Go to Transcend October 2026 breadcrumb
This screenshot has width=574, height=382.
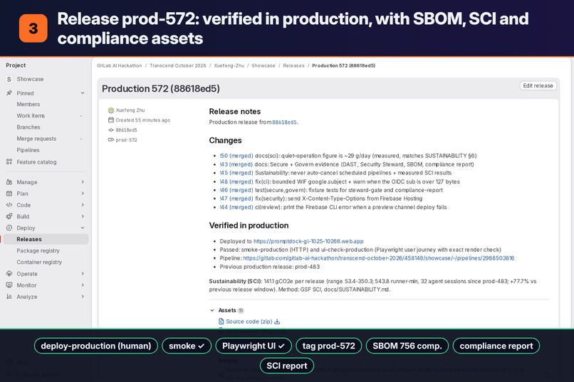pos(178,65)
